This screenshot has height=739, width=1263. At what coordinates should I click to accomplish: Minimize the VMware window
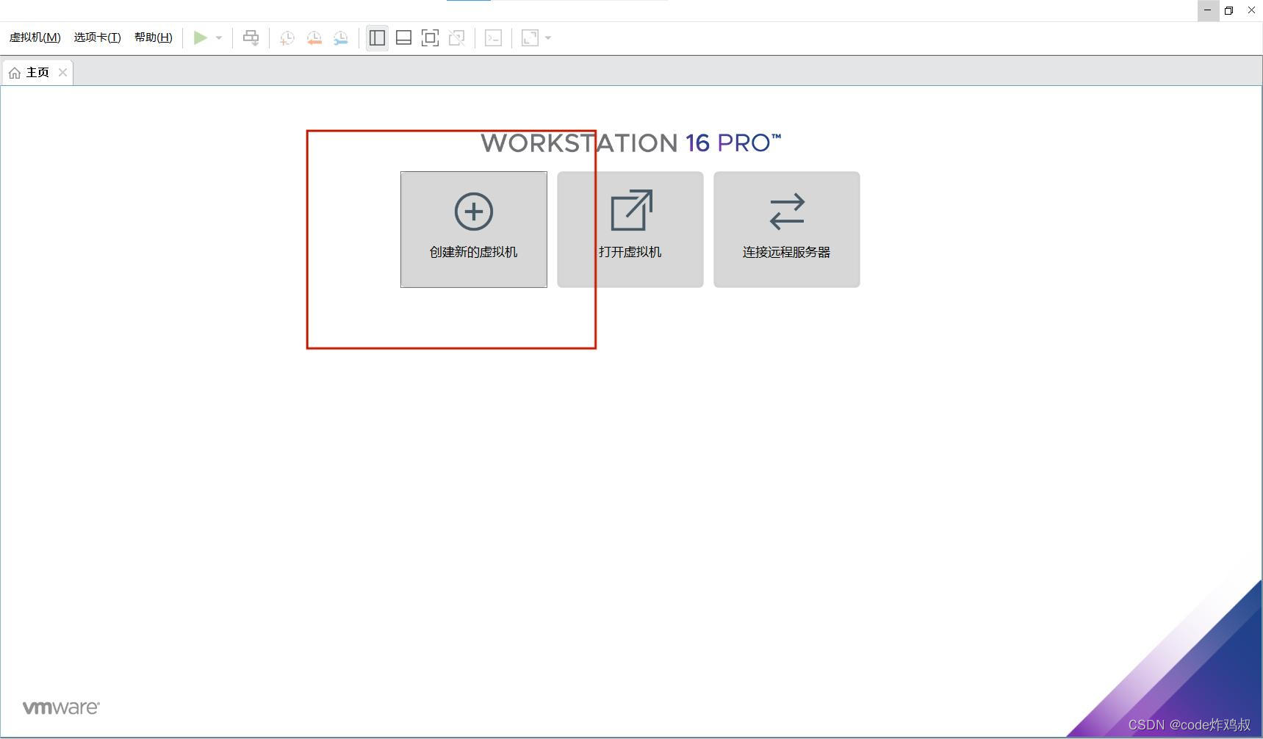pyautogui.click(x=1208, y=10)
